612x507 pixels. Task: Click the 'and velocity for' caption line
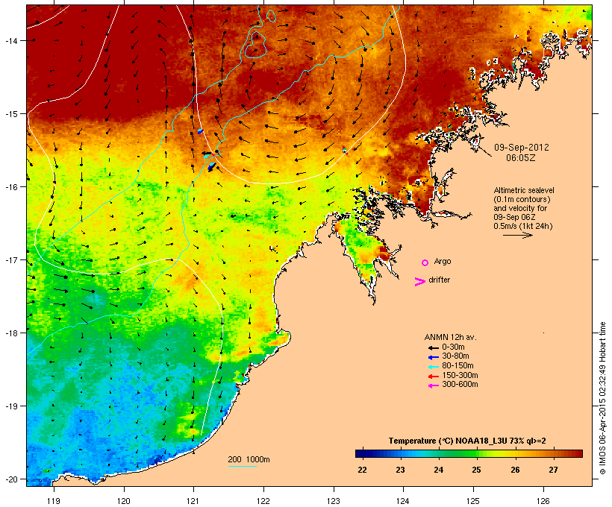coord(520,208)
